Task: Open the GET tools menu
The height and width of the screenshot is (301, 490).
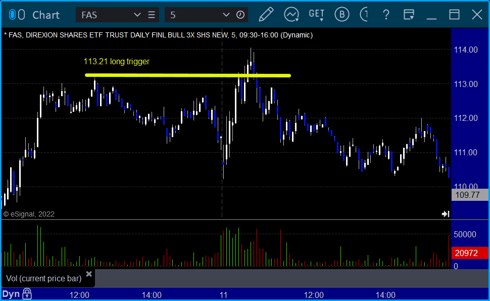Action: (317, 15)
